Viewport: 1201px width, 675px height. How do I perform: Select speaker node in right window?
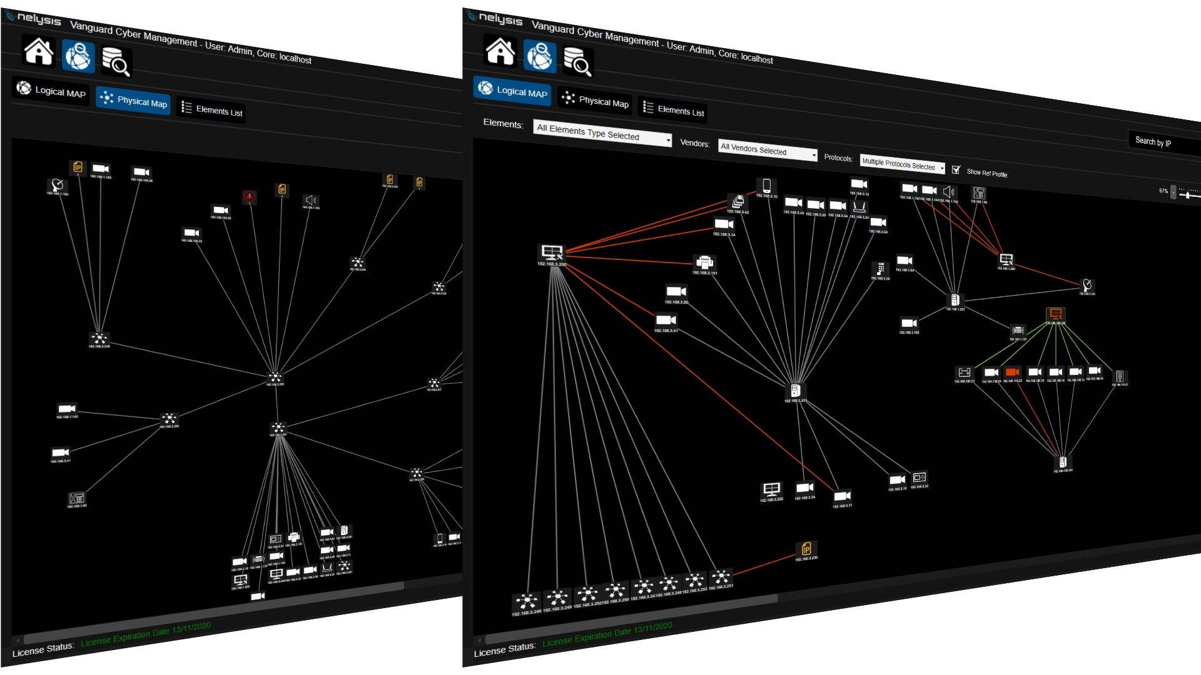(x=949, y=193)
